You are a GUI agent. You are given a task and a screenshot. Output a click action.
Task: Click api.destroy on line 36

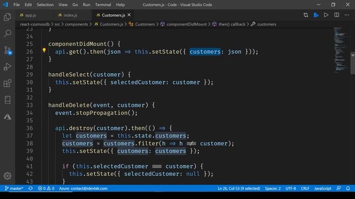[x=74, y=128]
